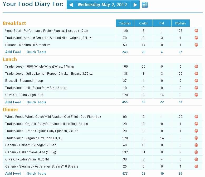Select Fresh Organic Baby Spinach item

point(42,131)
